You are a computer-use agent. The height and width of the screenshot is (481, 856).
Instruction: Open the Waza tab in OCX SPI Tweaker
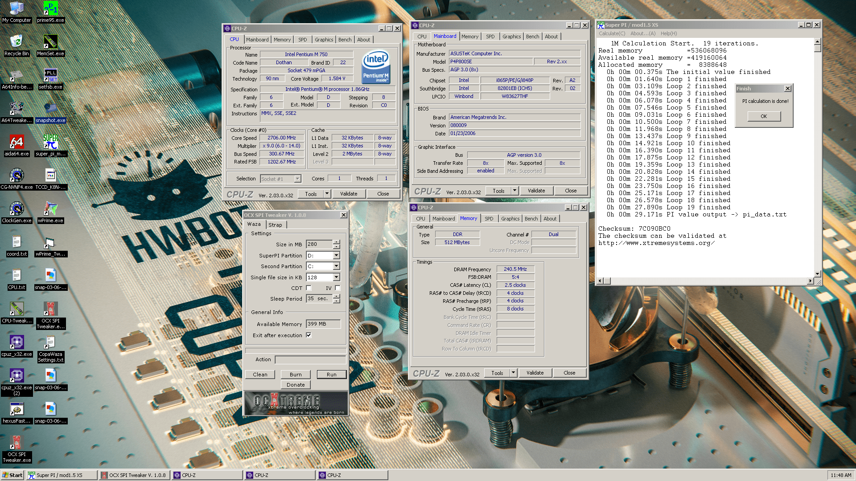click(254, 224)
